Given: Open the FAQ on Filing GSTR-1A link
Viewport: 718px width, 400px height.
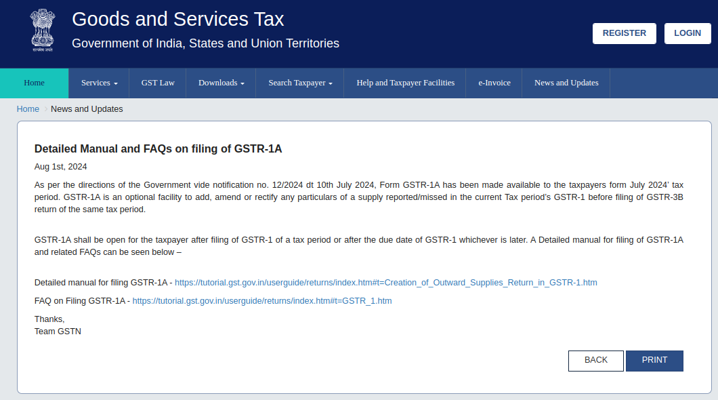Looking at the screenshot, I should click(262, 301).
